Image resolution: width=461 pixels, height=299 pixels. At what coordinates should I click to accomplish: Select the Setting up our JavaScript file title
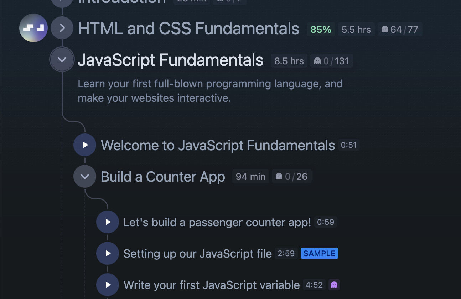click(x=197, y=254)
